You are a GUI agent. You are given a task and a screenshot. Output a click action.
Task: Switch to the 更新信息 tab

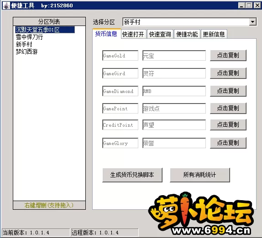tap(214, 34)
